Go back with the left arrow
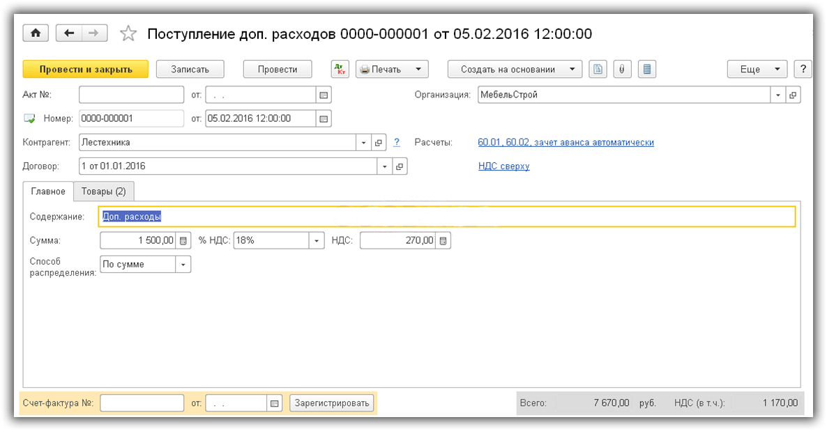827x431 pixels. [69, 33]
